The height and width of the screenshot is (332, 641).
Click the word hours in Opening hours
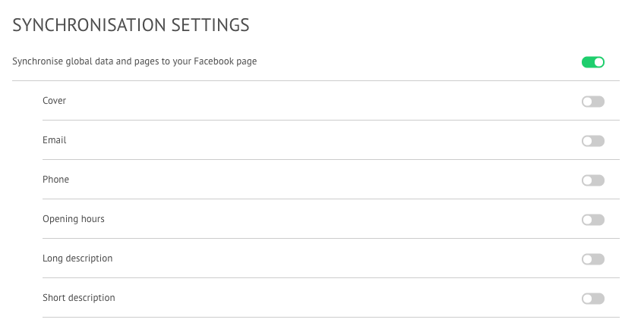pos(93,219)
